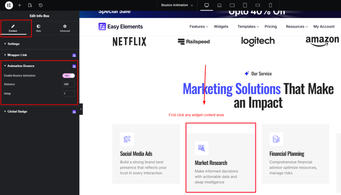This screenshot has width=341, height=195.
Task: Collapse the editor panel with arrow handle
Action: 81,109
